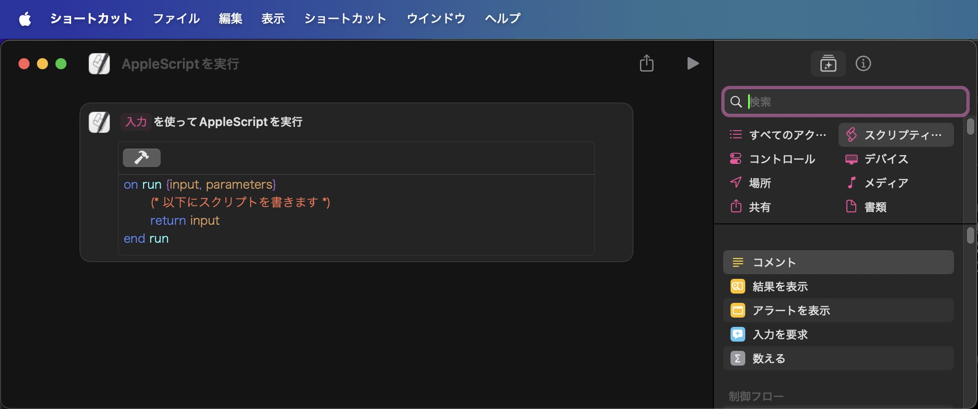The width and height of the screenshot is (978, 409).
Task: Choose the 数える action
Action: click(x=838, y=358)
